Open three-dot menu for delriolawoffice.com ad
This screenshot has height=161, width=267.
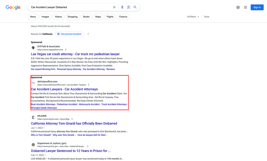(x=89, y=85)
